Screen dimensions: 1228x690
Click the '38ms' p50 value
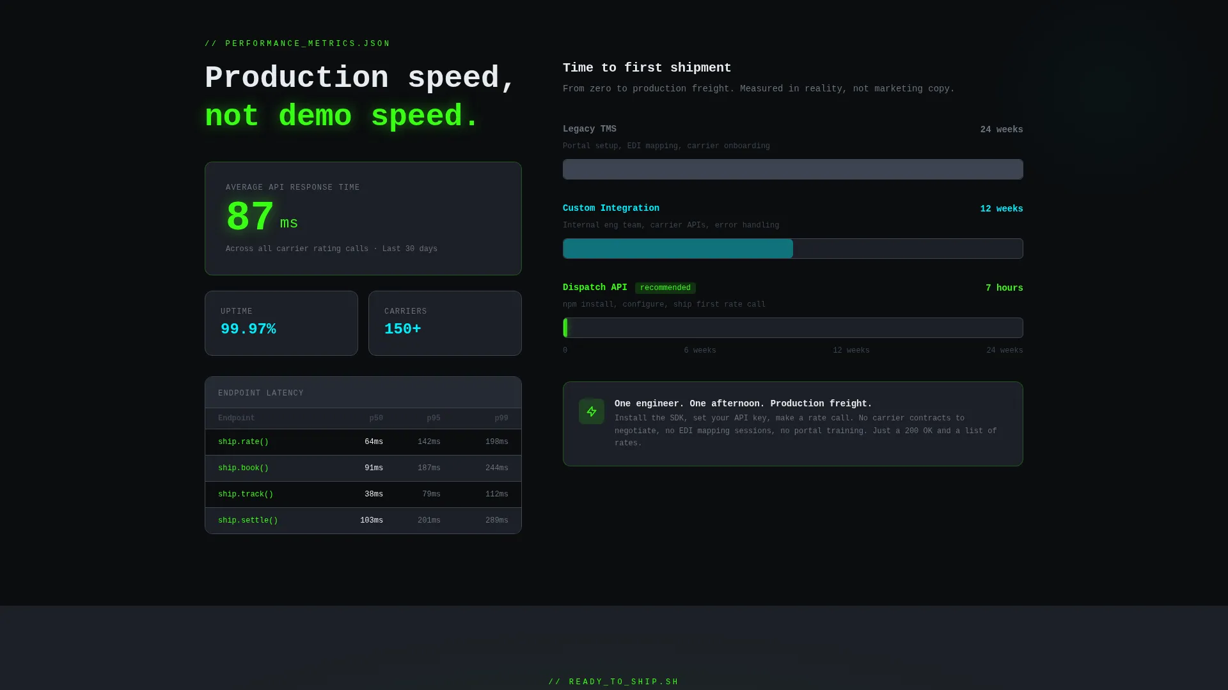(x=374, y=494)
